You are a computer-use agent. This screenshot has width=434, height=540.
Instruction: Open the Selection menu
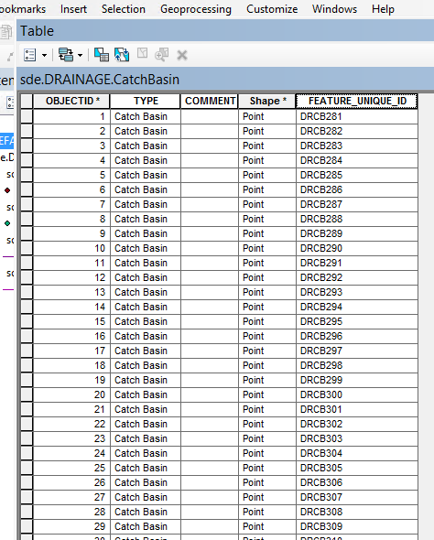124,9
